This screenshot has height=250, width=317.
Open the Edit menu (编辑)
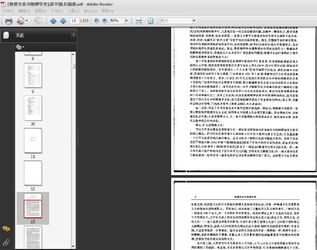click(x=24, y=11)
